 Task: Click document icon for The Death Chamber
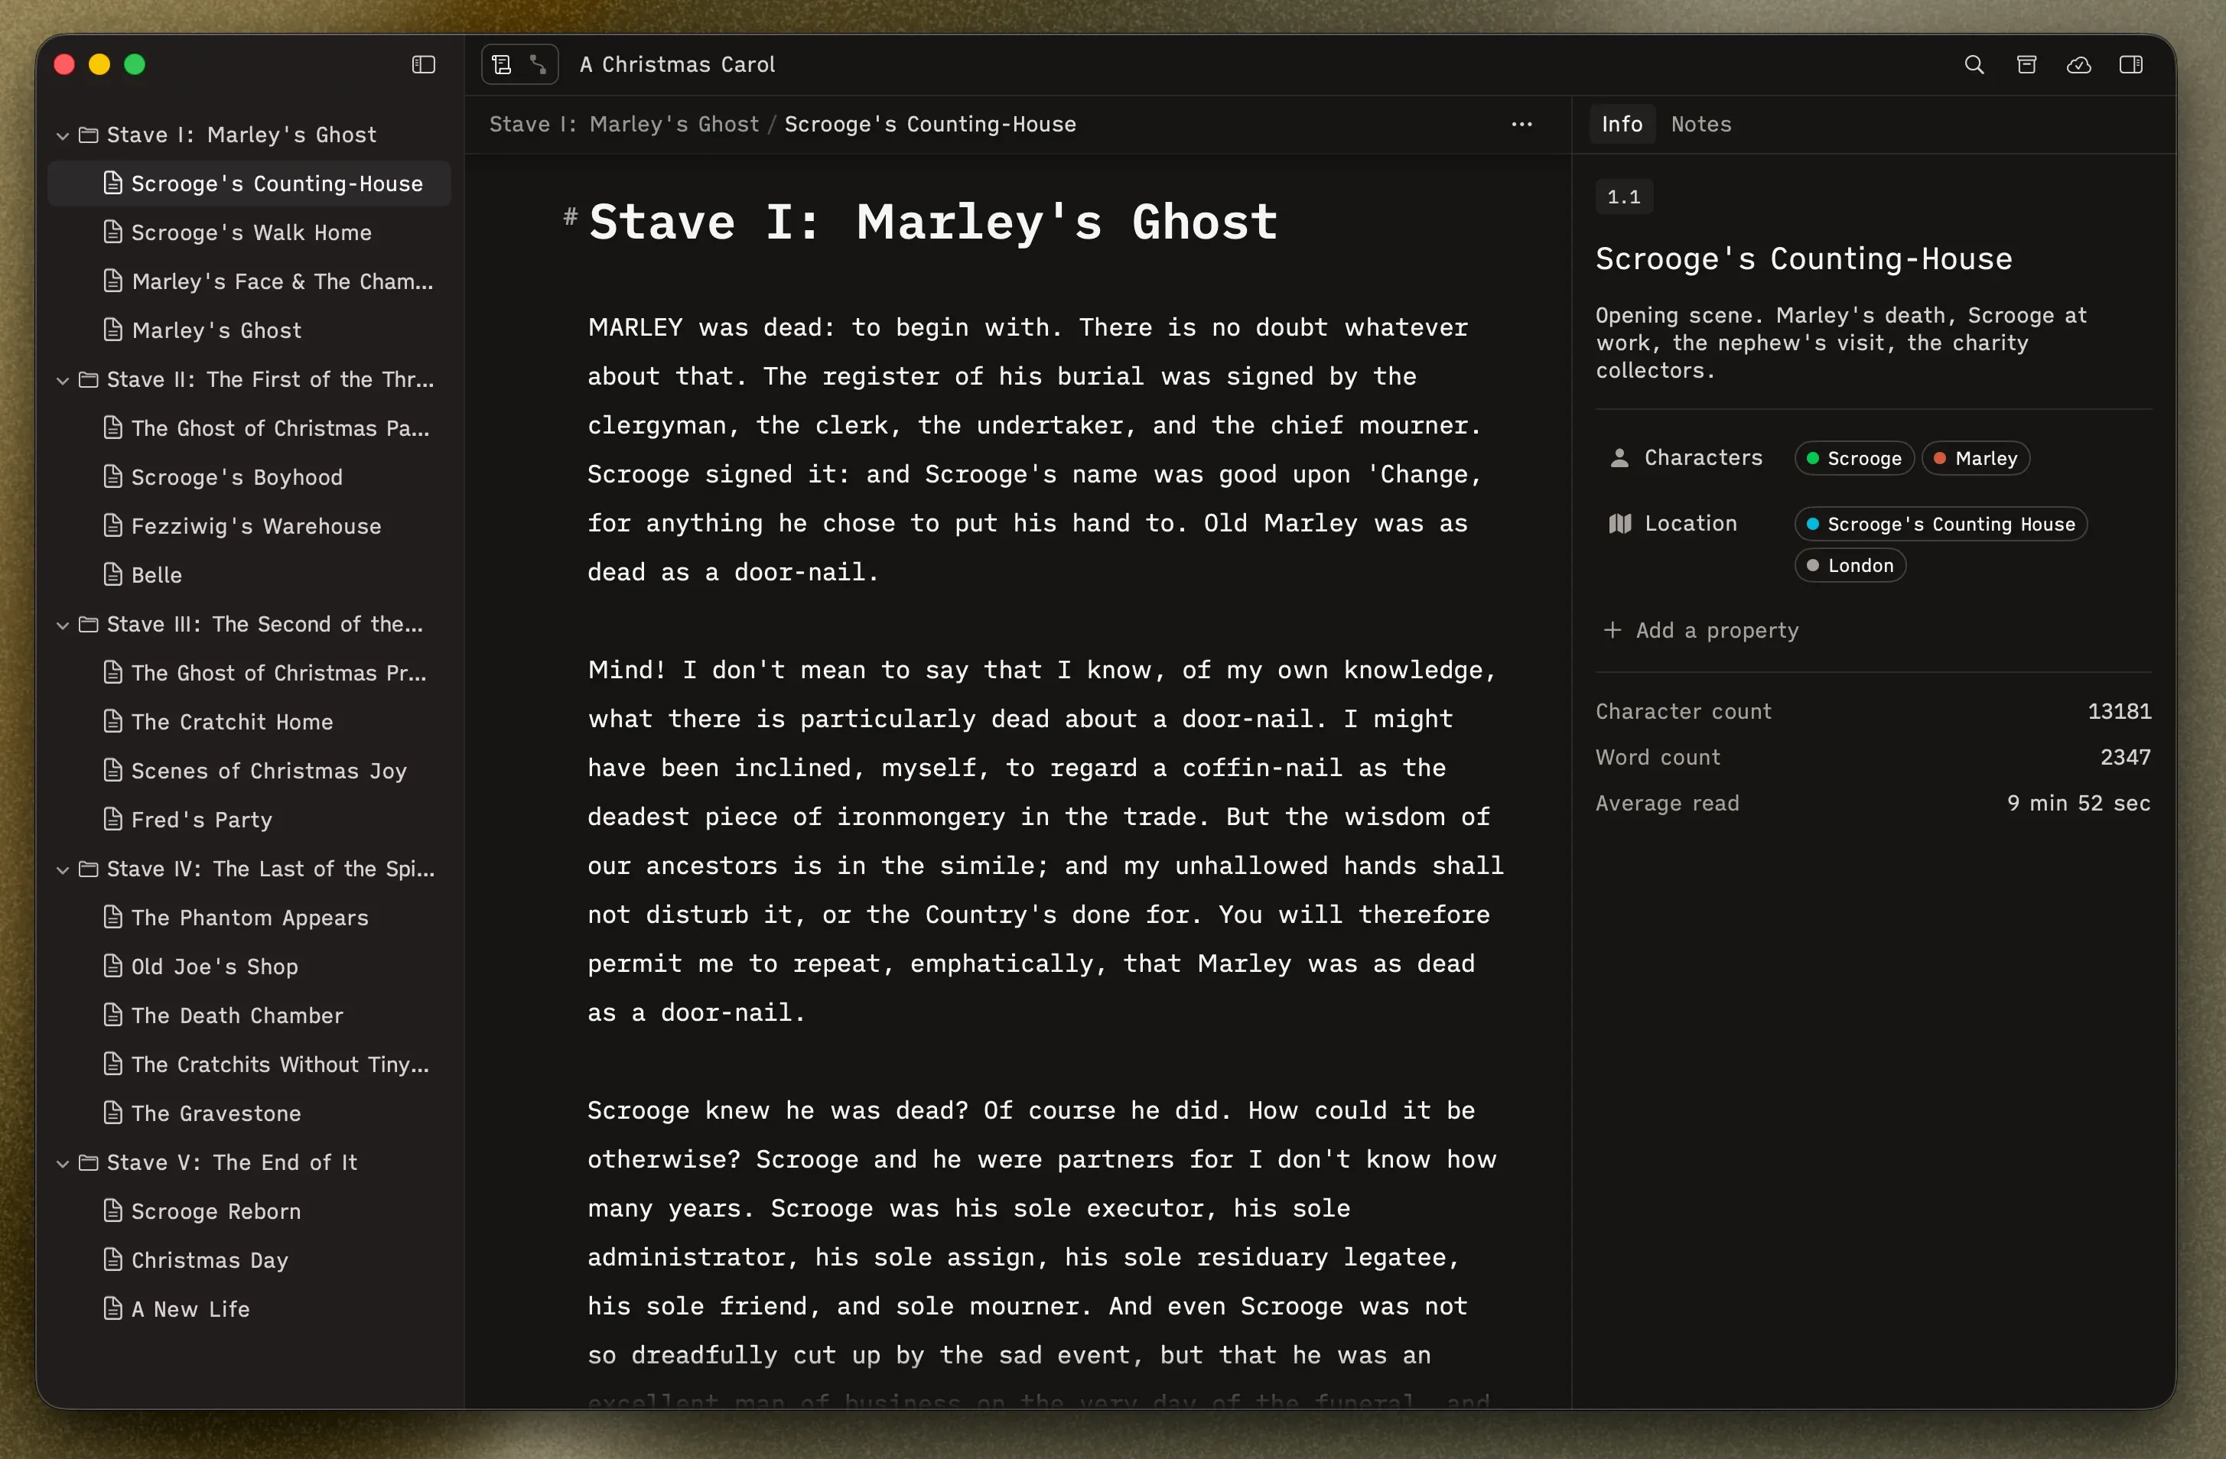tap(112, 1015)
